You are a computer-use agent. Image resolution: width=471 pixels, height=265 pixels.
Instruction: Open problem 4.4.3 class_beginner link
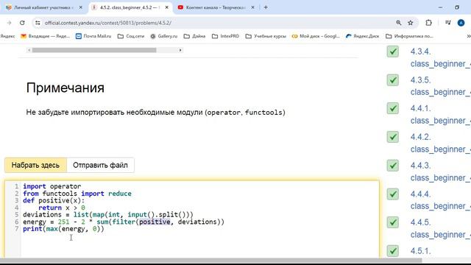[x=440, y=172]
